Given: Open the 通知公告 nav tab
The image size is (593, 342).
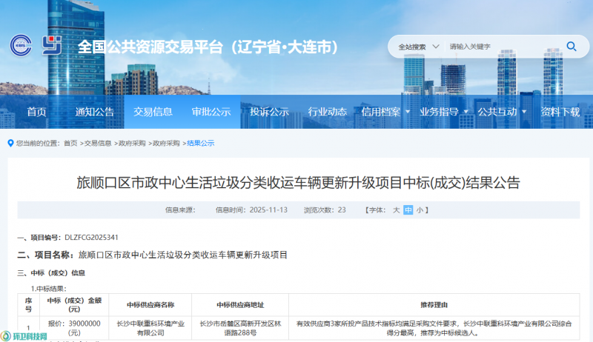Looking at the screenshot, I should [95, 112].
